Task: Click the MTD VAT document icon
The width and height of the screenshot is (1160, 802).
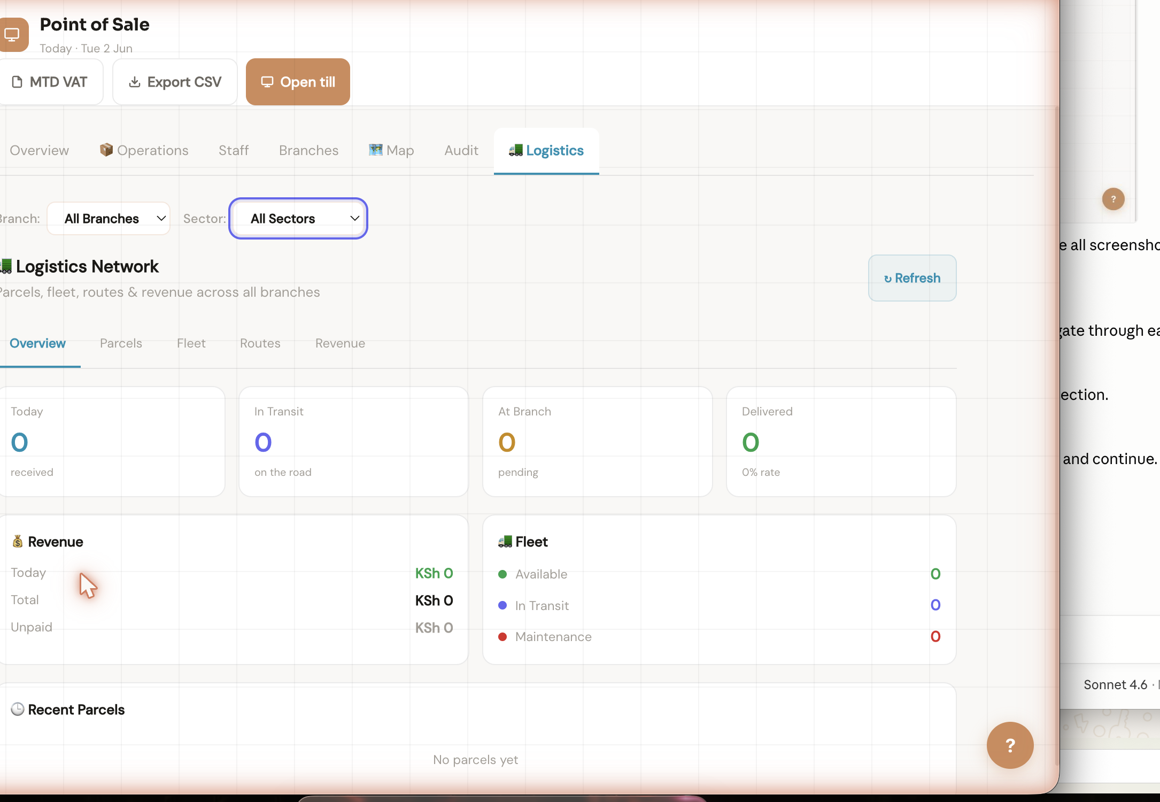Action: [18, 82]
